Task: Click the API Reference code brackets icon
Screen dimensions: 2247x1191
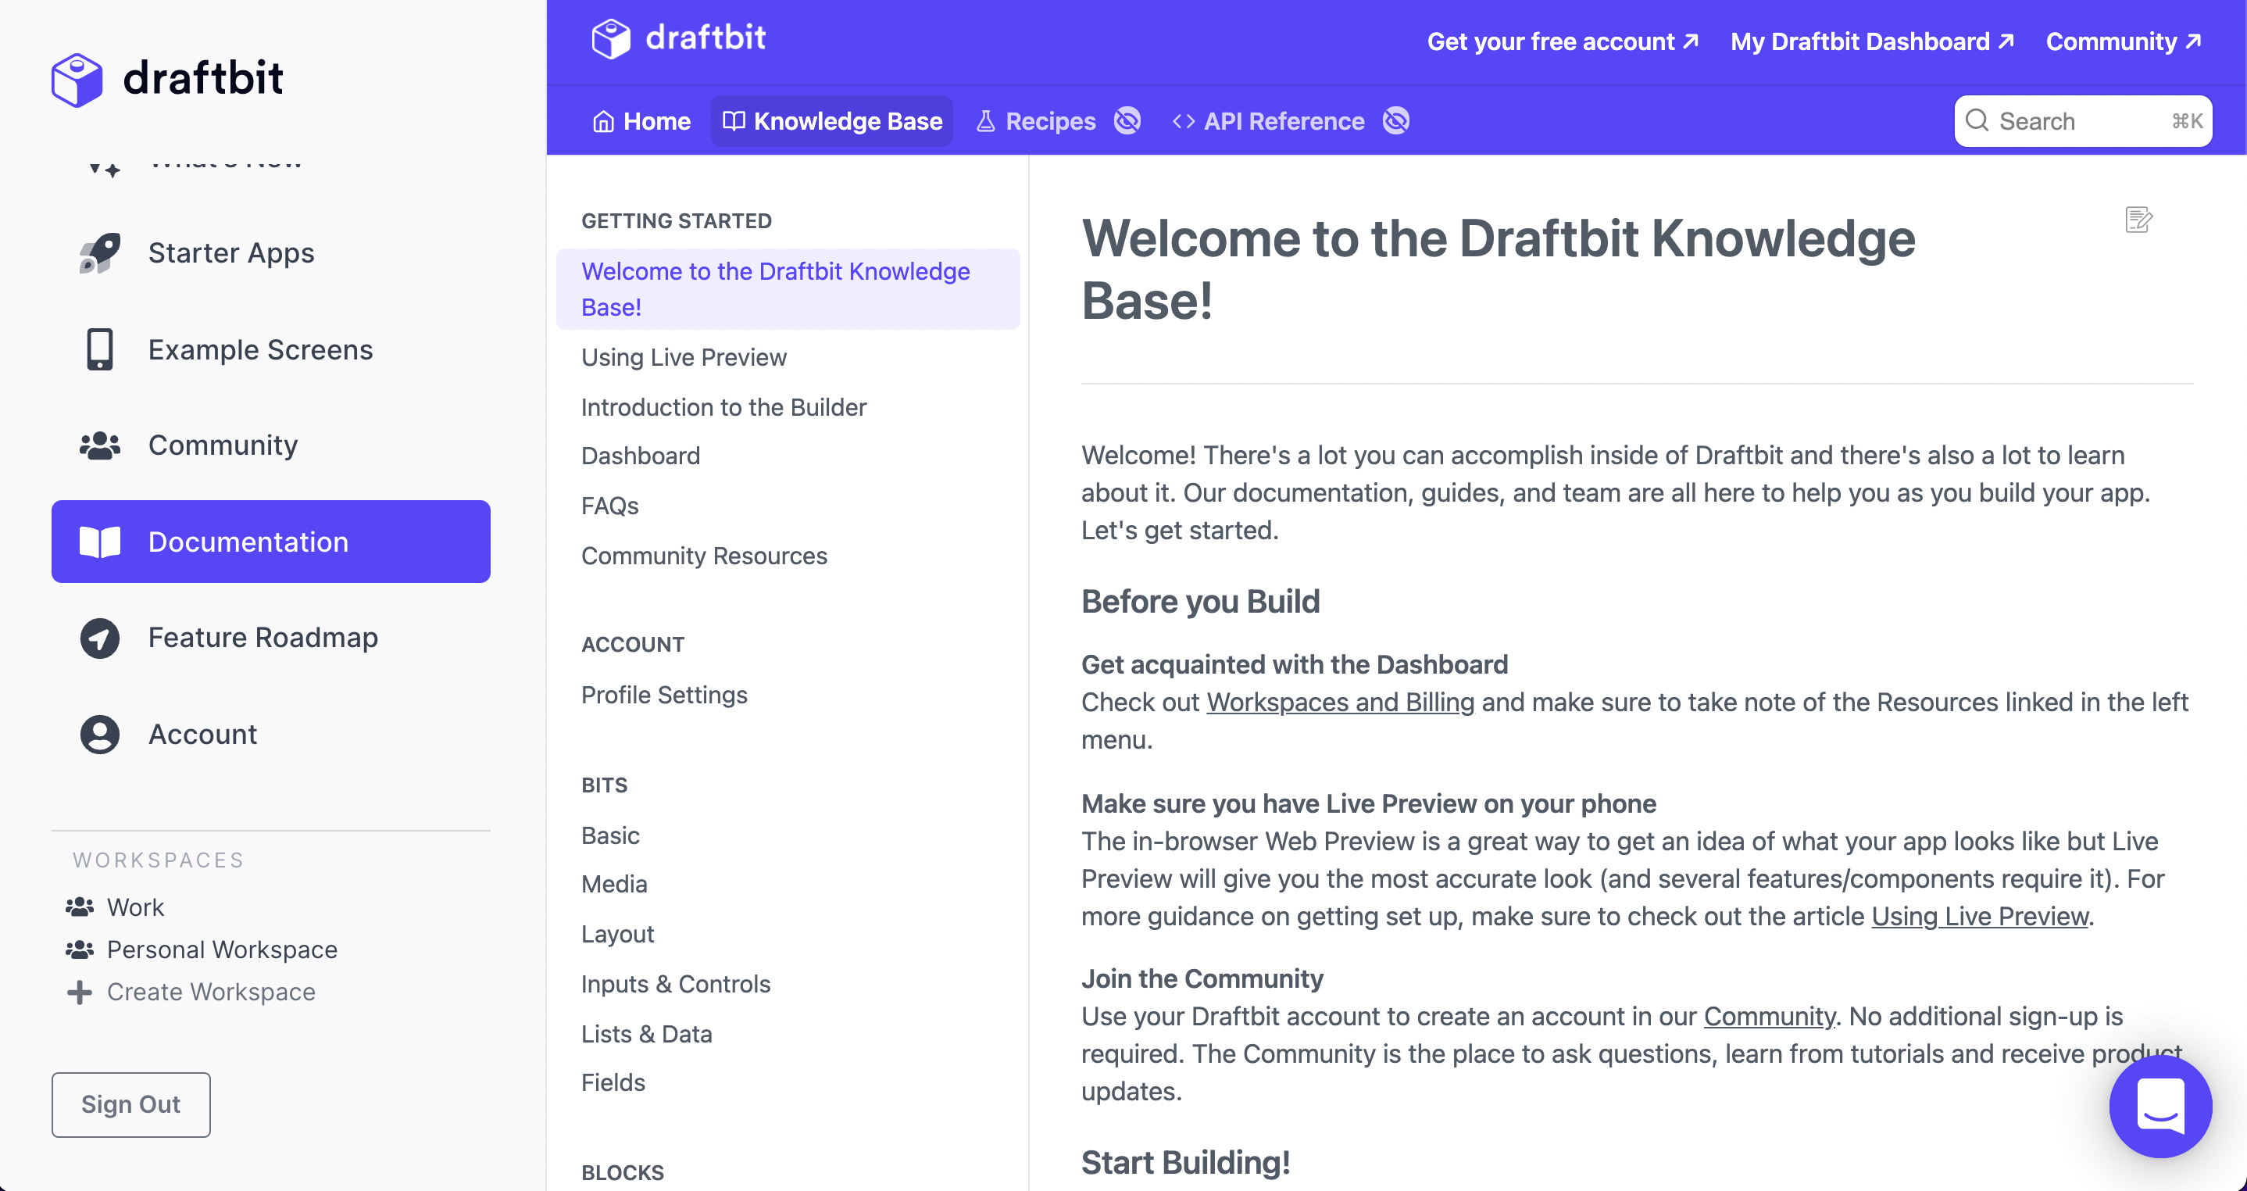Action: [1184, 121]
